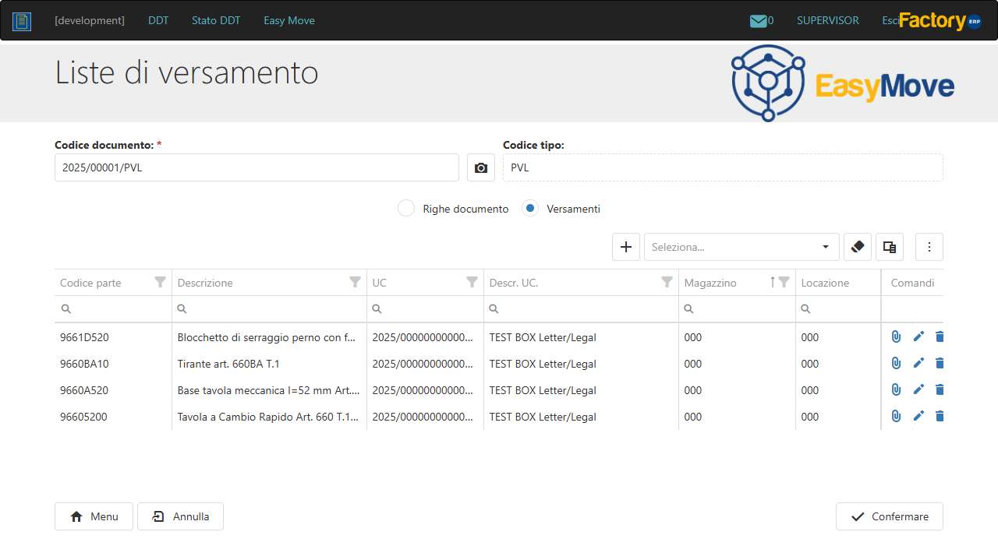Viewport: 998px width, 560px height.
Task: Open the Easy Move menu item
Action: (x=289, y=20)
